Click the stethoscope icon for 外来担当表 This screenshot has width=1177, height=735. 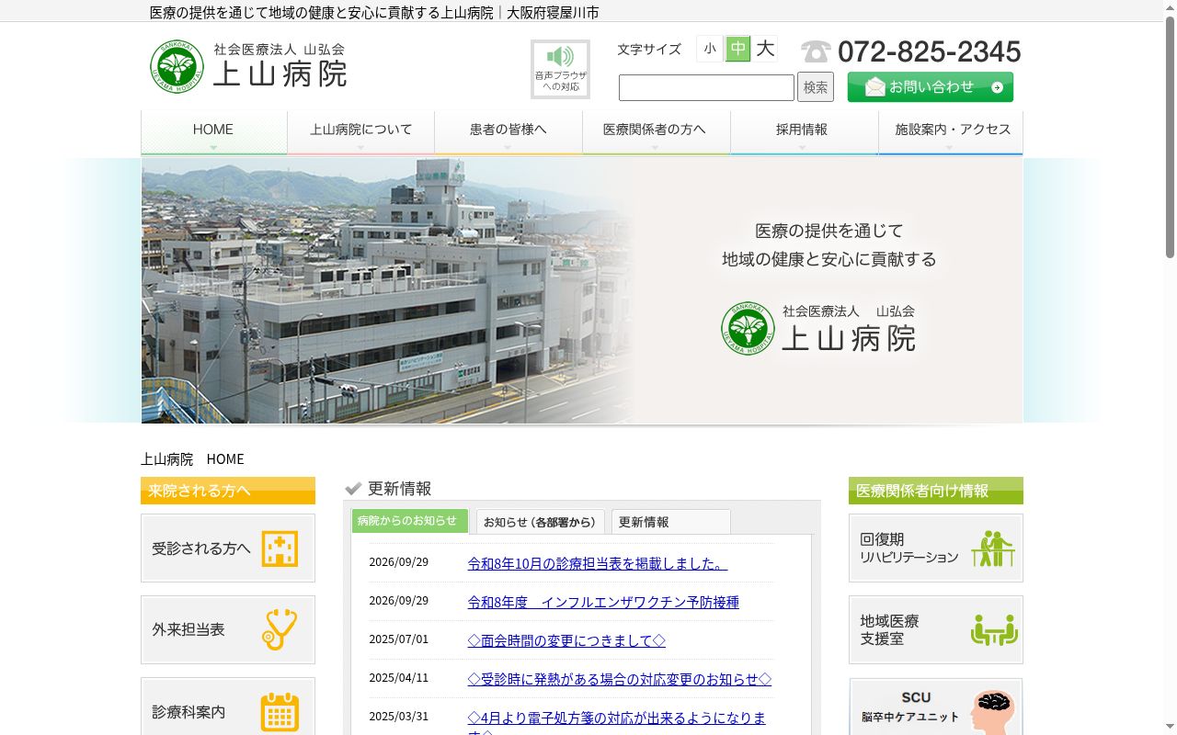[280, 630]
